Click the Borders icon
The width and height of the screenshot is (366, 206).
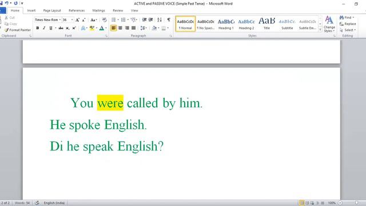(164, 28)
